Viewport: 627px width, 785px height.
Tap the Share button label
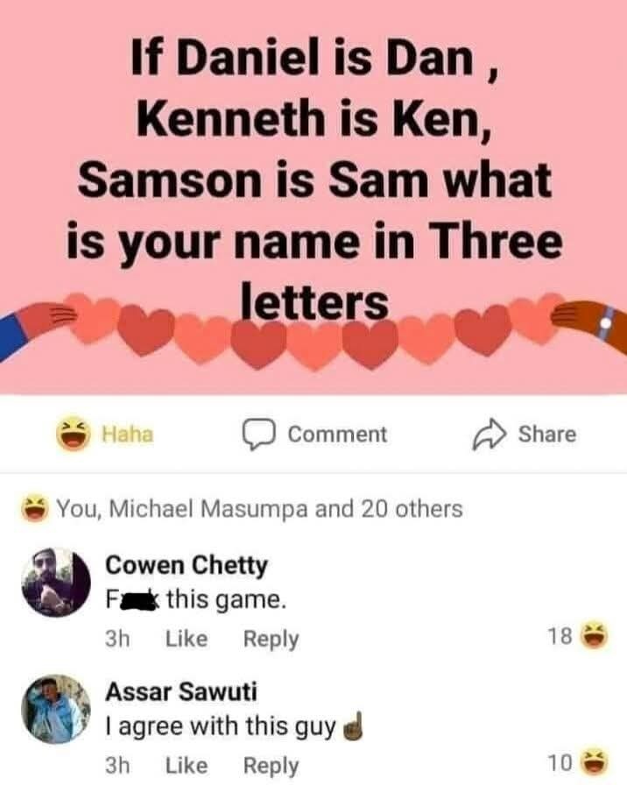pos(546,435)
